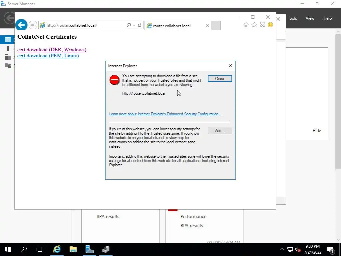Click the Server Manager back navigation arrow
Image resolution: width=341 pixels, height=256 pixels.
click(9, 18)
